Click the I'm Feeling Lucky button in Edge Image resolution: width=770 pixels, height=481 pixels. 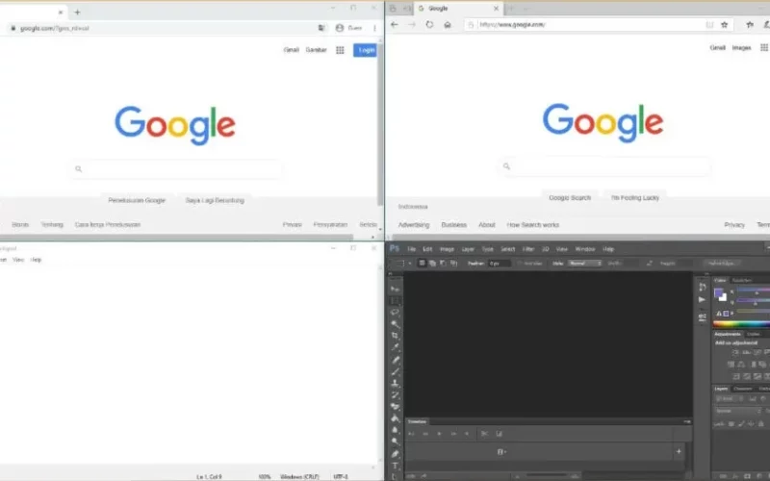[635, 198]
